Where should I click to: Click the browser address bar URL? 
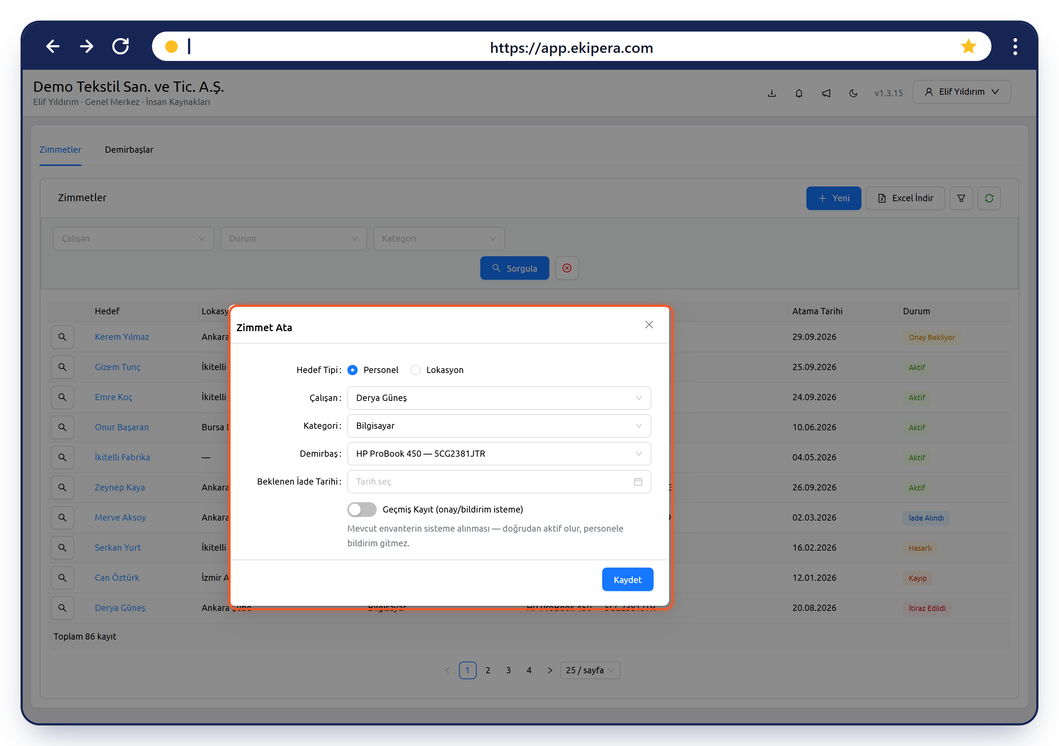coord(571,47)
